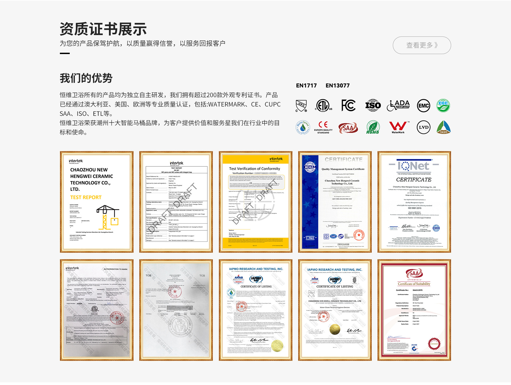Click the ADA Compliant wheelchair icon
511x385 pixels.
[398, 105]
